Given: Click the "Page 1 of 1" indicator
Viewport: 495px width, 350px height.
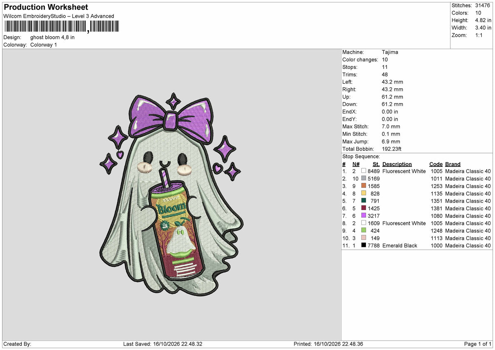Looking at the screenshot, I should point(478,344).
